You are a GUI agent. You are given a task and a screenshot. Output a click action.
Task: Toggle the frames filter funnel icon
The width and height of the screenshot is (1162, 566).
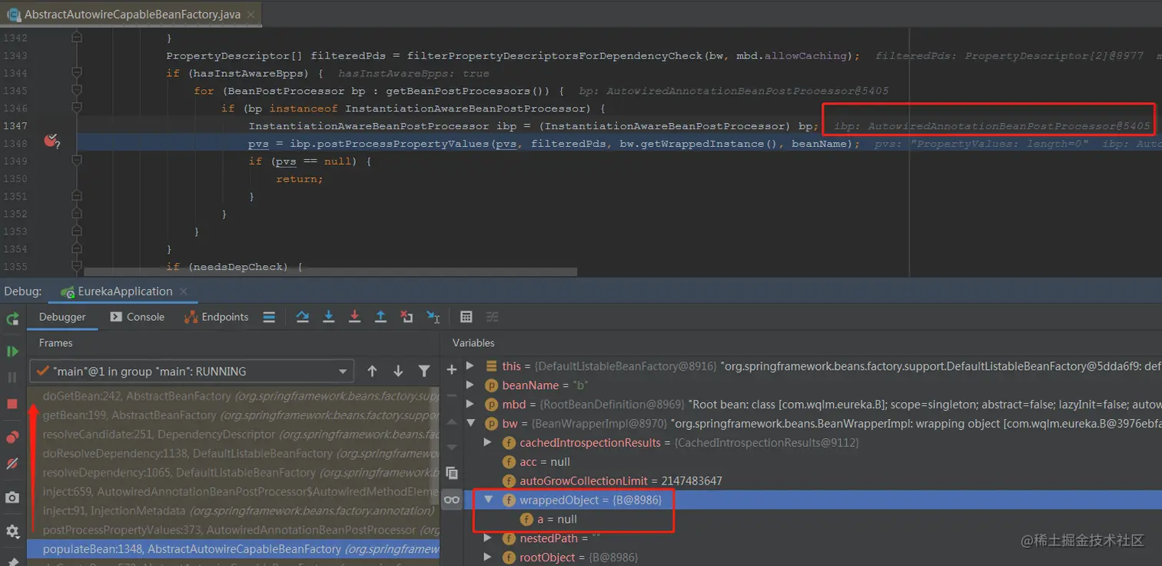[x=424, y=371]
